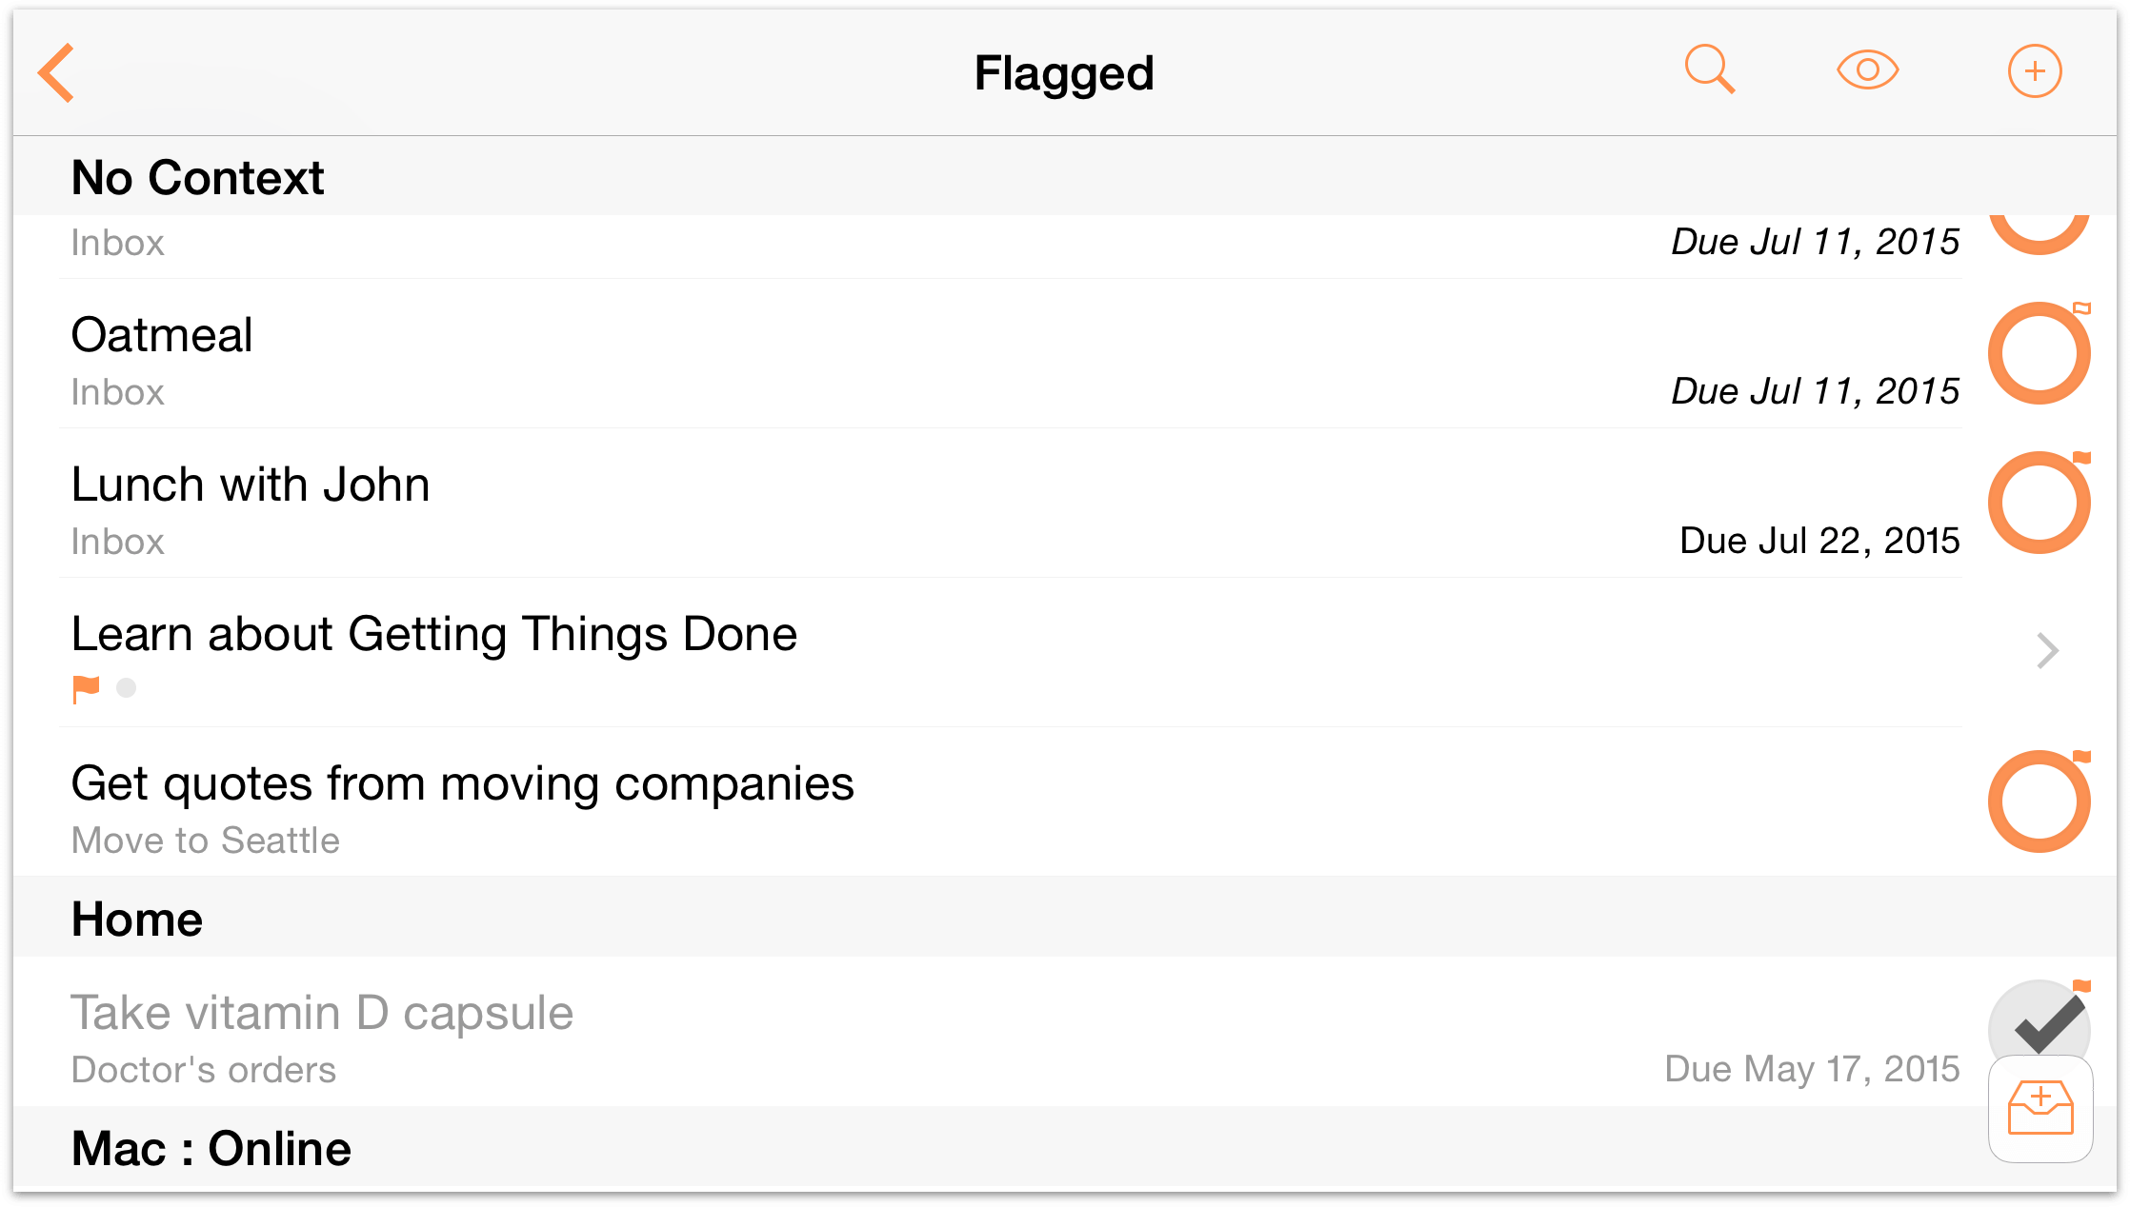
Task: Select the Home context header
Action: point(137,920)
